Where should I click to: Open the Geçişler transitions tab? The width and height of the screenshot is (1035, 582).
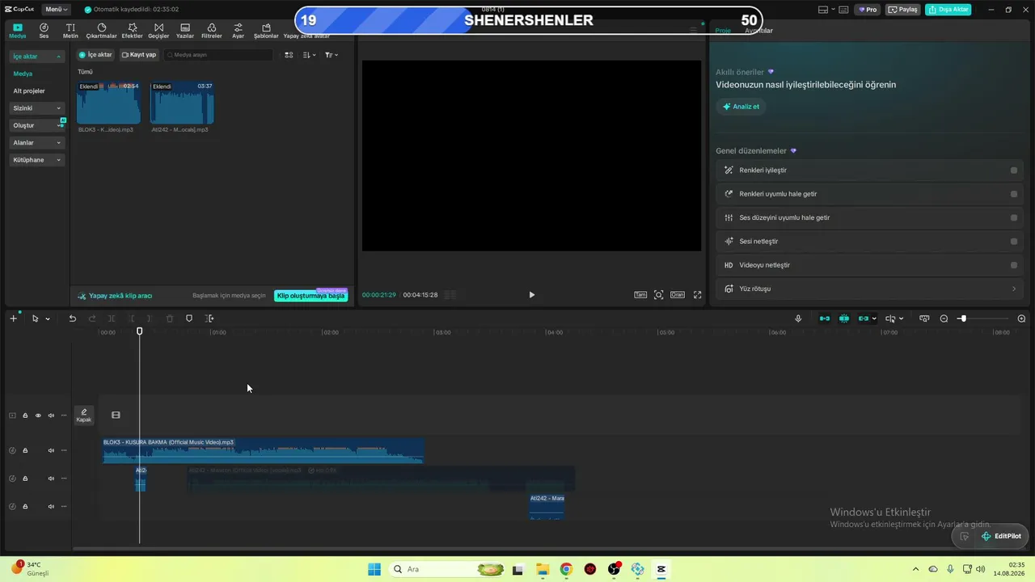[158, 31]
